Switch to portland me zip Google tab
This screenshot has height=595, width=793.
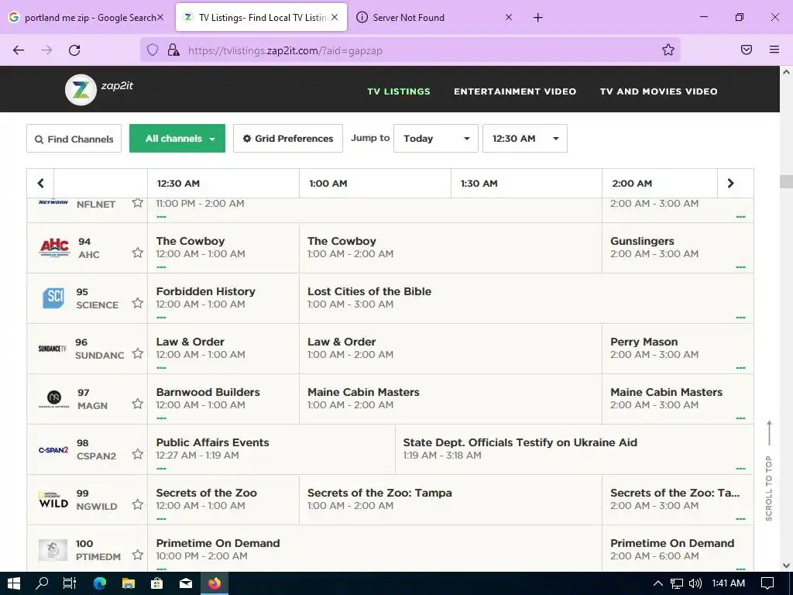click(x=86, y=17)
